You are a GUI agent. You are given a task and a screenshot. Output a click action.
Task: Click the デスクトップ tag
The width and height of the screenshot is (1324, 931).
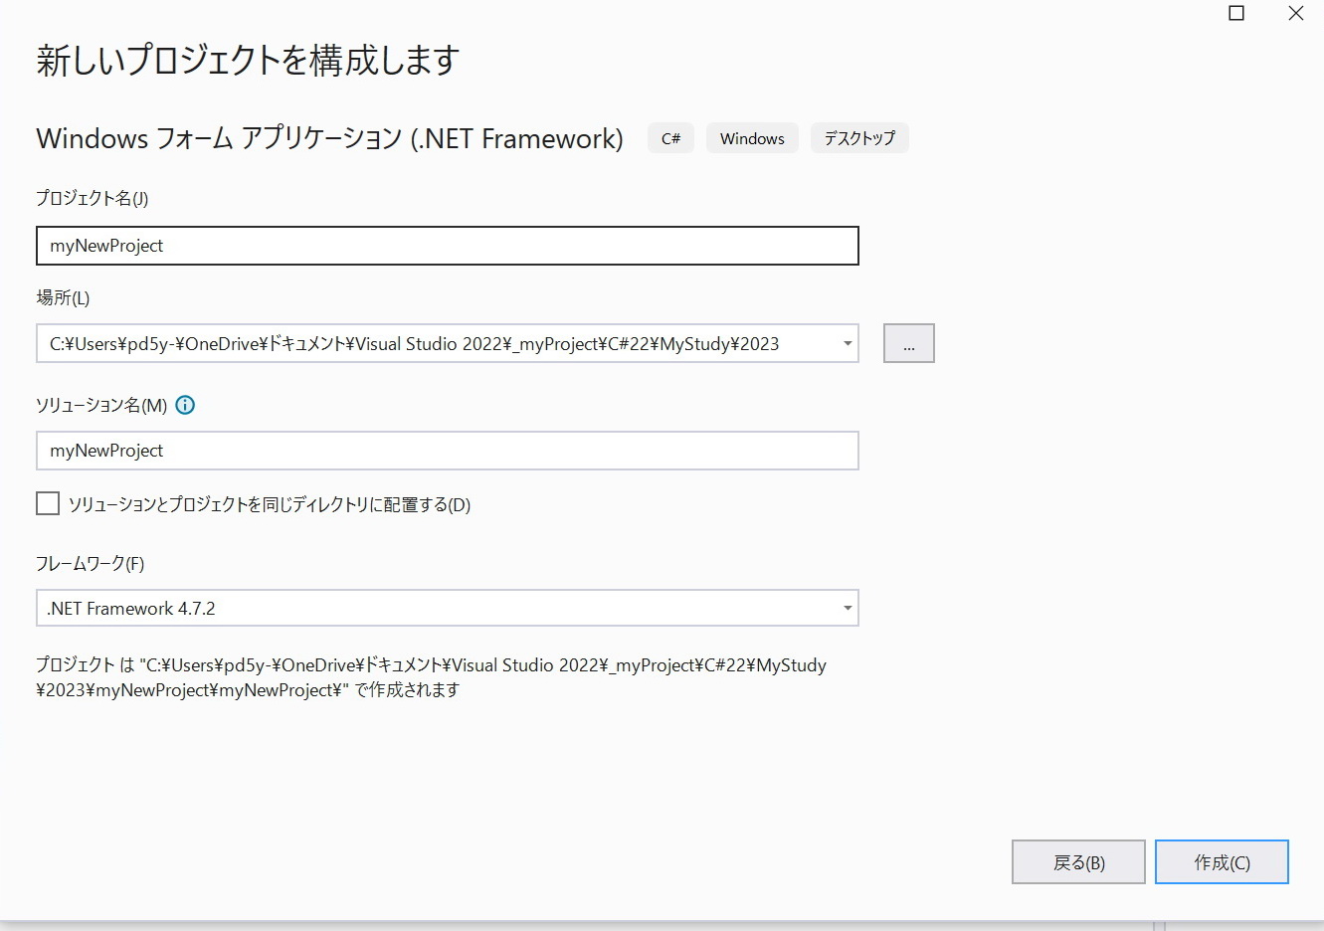(x=859, y=138)
